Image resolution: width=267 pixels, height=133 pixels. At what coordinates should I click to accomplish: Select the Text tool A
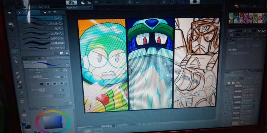click(24, 111)
